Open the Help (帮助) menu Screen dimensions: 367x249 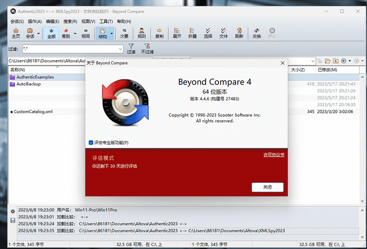(x=124, y=21)
